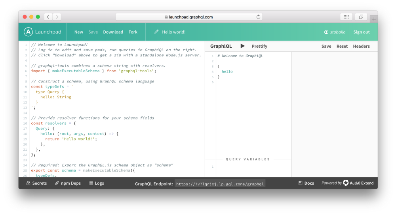Download the pad as zip
Viewport: 396px width, 215px height.
pos(113,32)
